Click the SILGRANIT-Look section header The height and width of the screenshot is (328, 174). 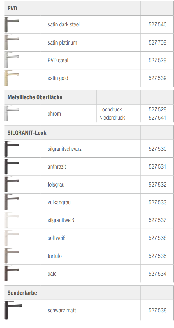(27, 133)
